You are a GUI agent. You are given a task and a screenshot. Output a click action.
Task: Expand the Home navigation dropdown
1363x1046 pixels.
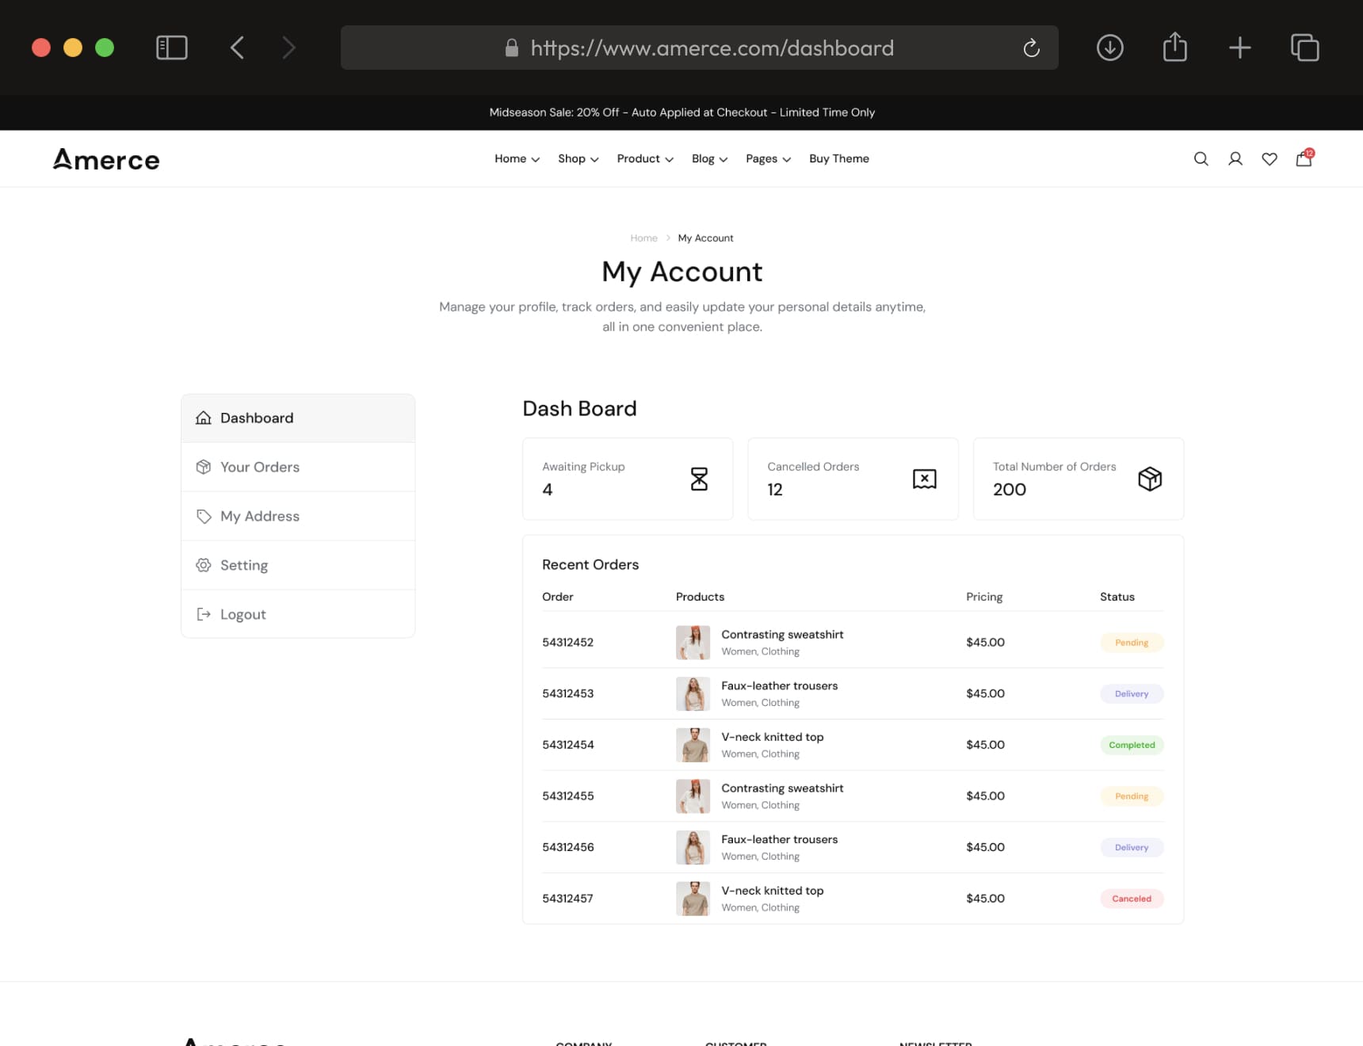(517, 158)
